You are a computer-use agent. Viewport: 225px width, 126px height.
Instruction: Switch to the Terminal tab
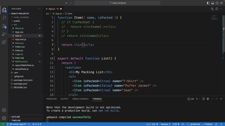[x=97, y=99]
